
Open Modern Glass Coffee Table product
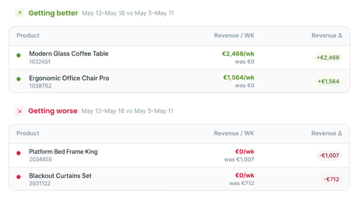(x=69, y=54)
